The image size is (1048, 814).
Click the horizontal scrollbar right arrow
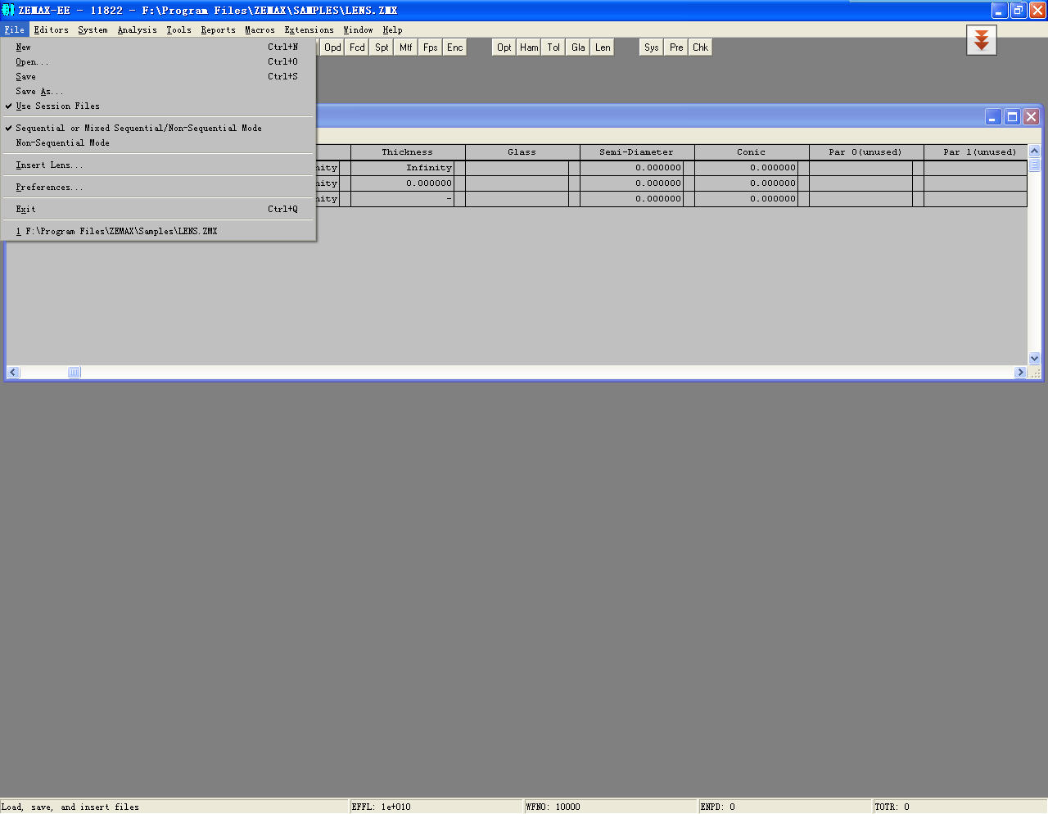coord(1020,372)
